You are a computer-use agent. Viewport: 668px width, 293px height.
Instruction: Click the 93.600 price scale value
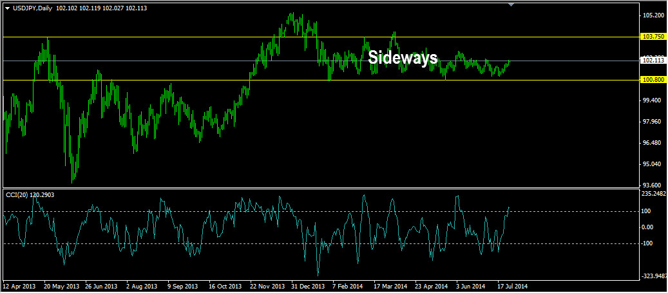point(653,185)
